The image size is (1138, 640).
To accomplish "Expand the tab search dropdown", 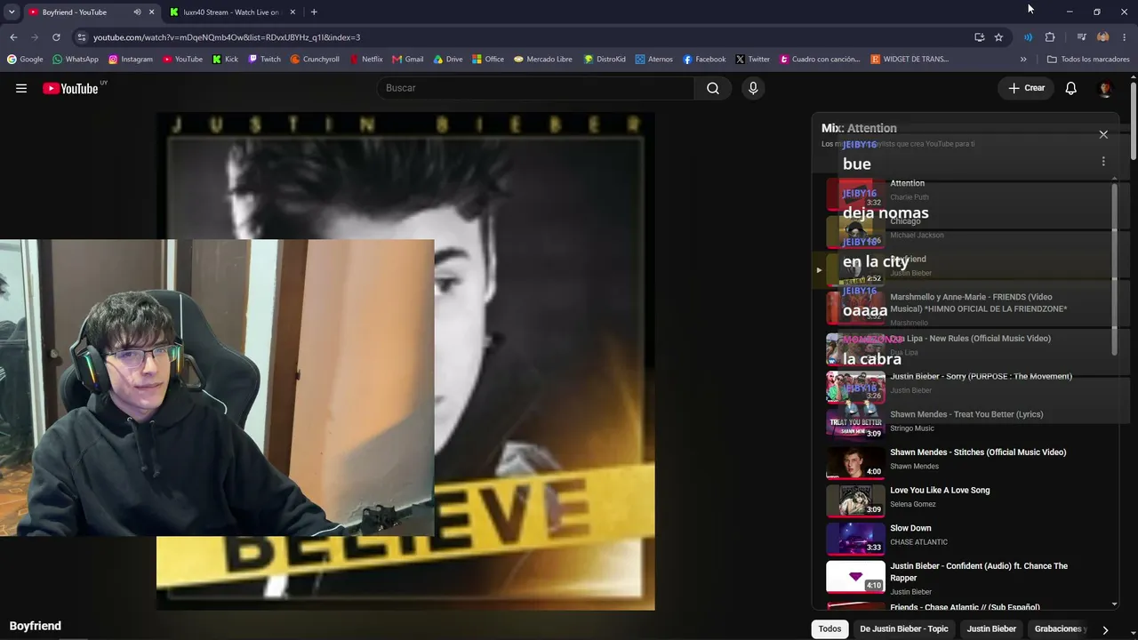I will pos(12,12).
